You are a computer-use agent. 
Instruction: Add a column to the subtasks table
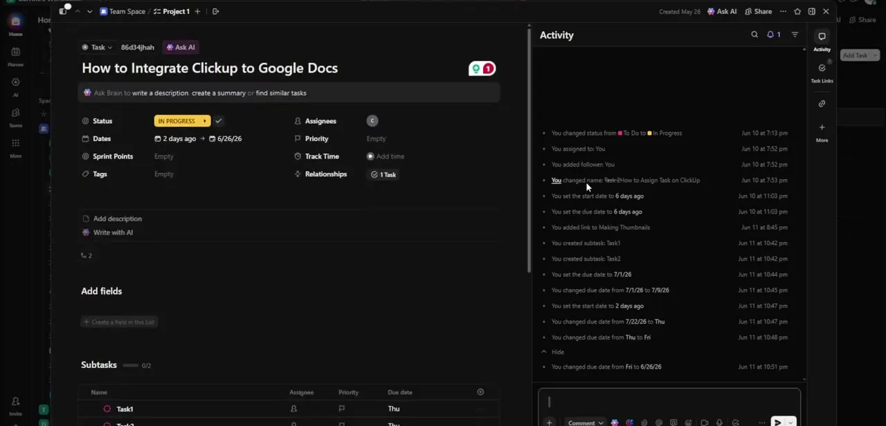tap(480, 392)
